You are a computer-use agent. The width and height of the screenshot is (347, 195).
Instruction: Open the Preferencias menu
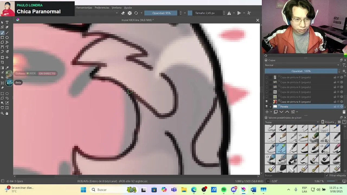click(102, 8)
